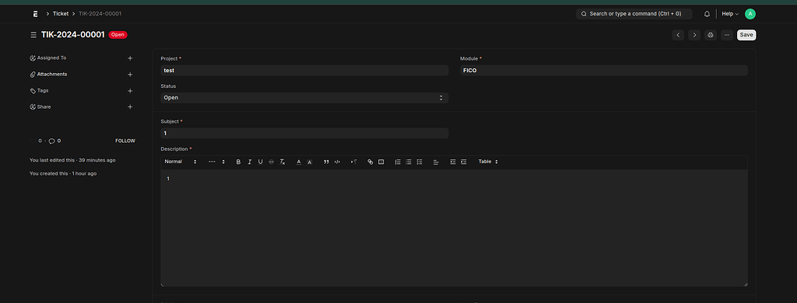Add a tag via plus icon
Image resolution: width=797 pixels, height=303 pixels.
pyautogui.click(x=130, y=91)
